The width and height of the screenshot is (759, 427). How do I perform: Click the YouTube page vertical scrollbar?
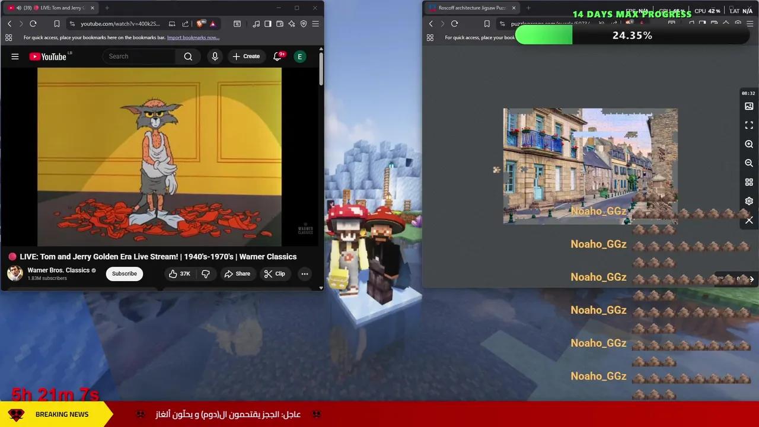point(321,68)
